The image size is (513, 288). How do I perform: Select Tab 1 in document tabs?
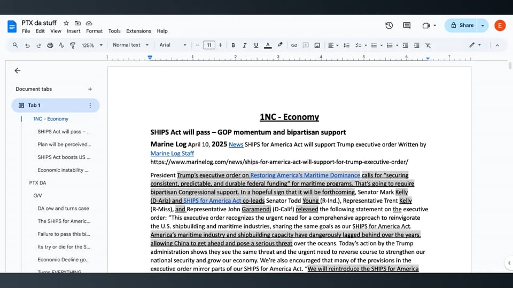[55, 105]
